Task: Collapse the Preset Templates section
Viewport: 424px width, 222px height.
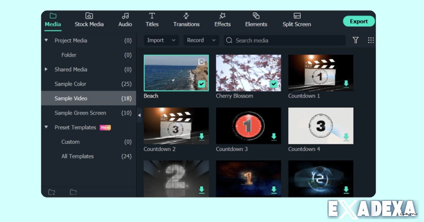Action: [x=46, y=127]
